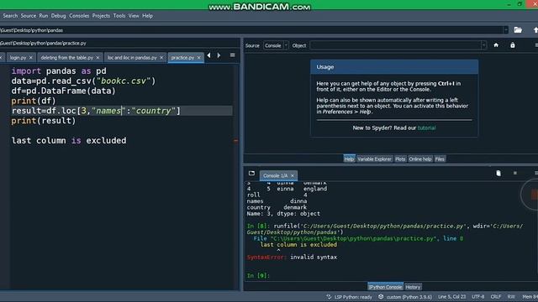Screen dimensions: 538x302
Task: Open console tab browse icon
Action: pos(251,174)
